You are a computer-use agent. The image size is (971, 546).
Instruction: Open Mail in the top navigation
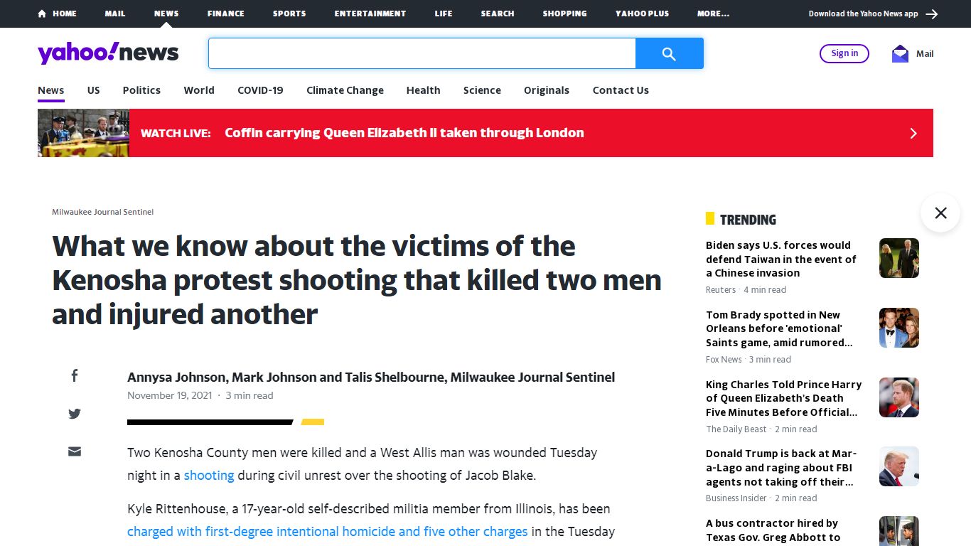115,14
